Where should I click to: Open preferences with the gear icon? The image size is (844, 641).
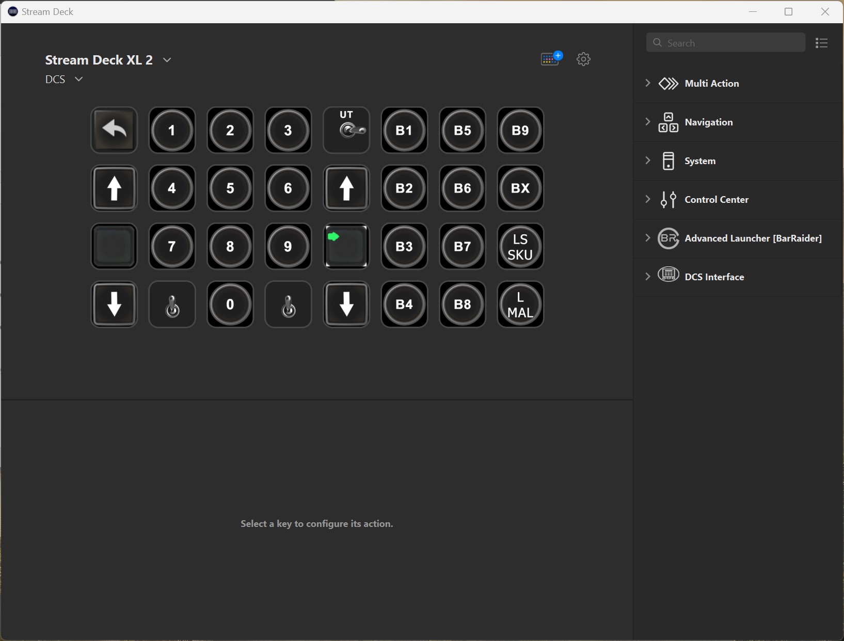click(x=583, y=59)
